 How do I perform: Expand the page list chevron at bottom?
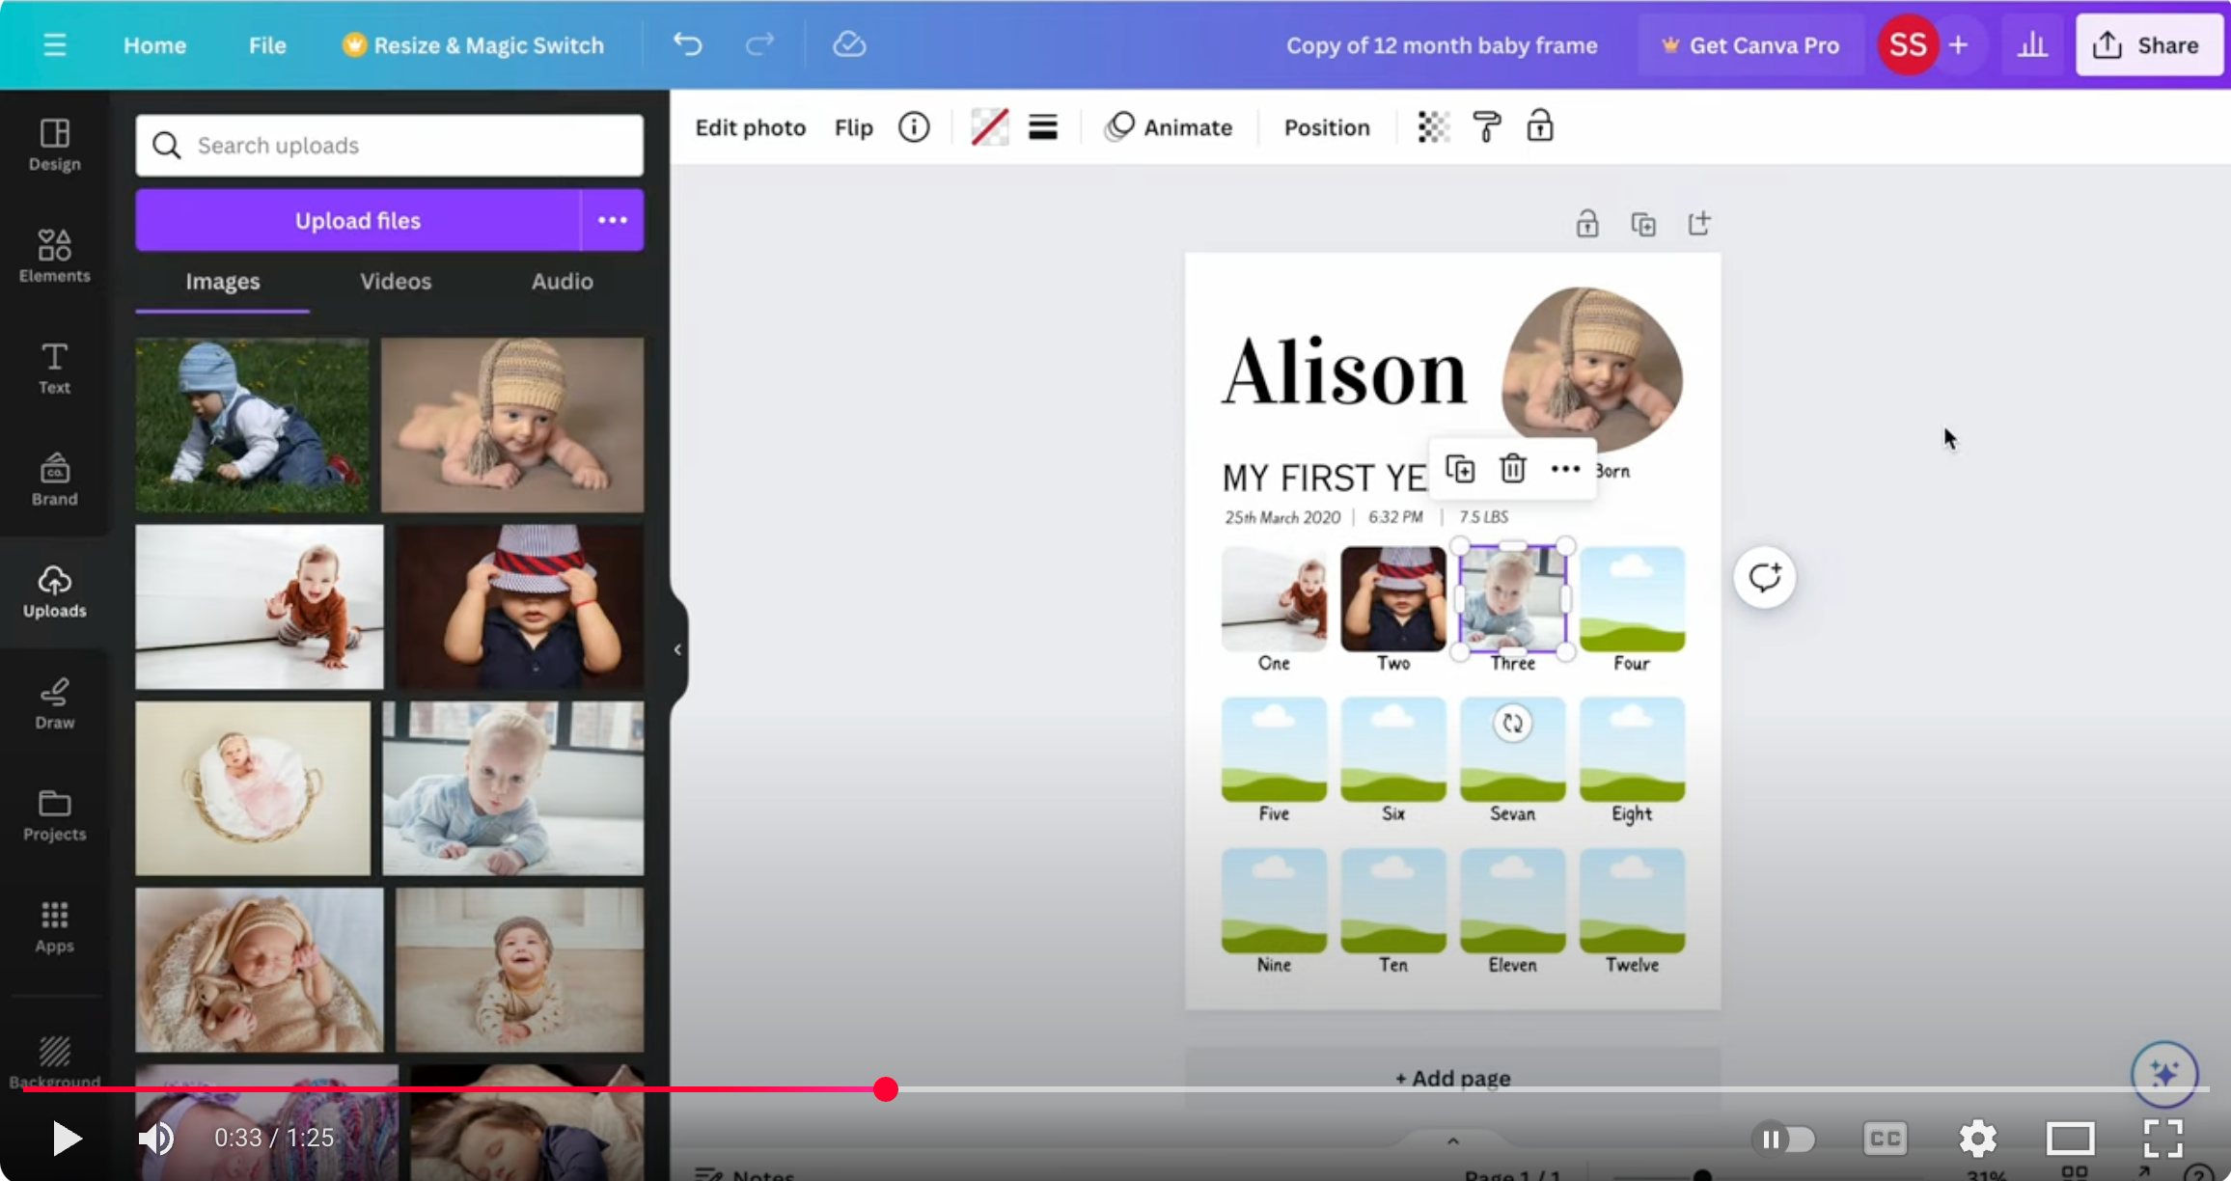[1453, 1141]
